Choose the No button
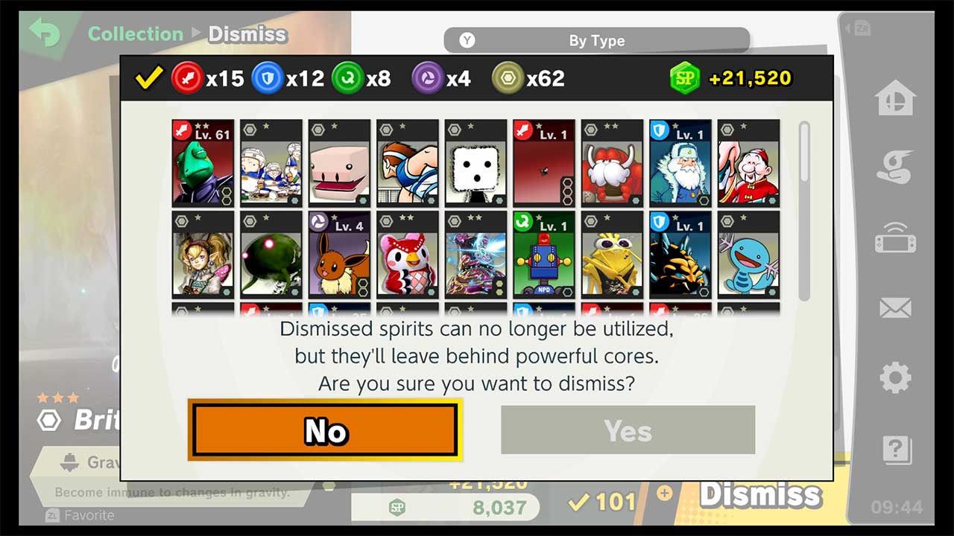 point(325,430)
